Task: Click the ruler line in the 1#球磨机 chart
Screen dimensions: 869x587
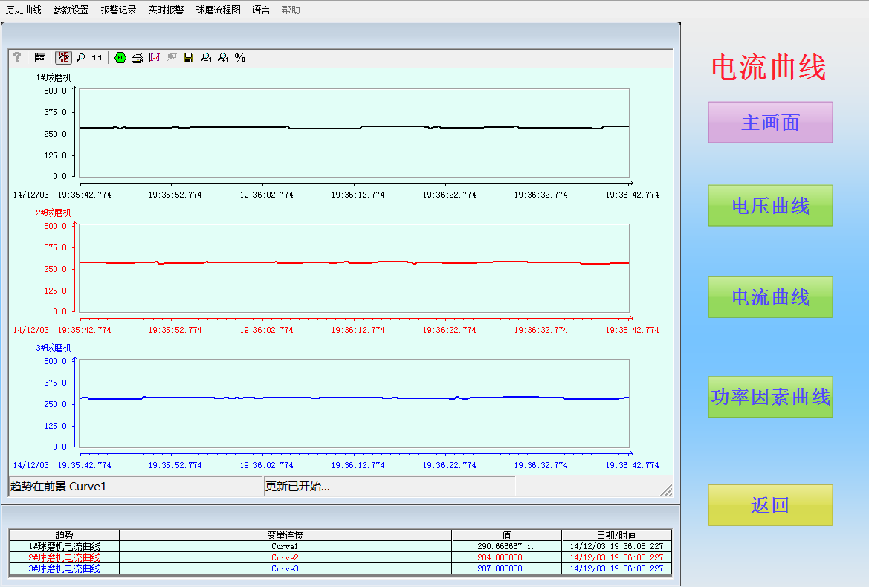Action: coord(285,125)
